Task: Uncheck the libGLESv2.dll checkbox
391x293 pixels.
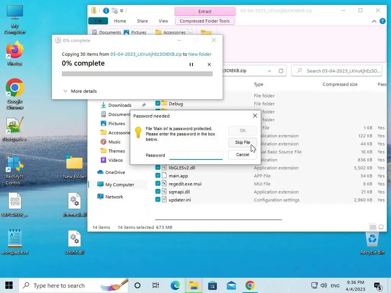Action: pos(158,167)
